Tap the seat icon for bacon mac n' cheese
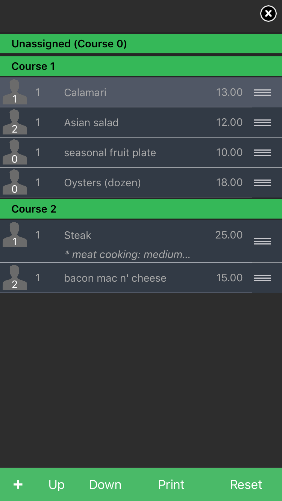 coord(15,278)
